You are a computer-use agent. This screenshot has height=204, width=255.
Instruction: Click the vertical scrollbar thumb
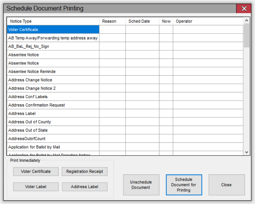click(246, 35)
